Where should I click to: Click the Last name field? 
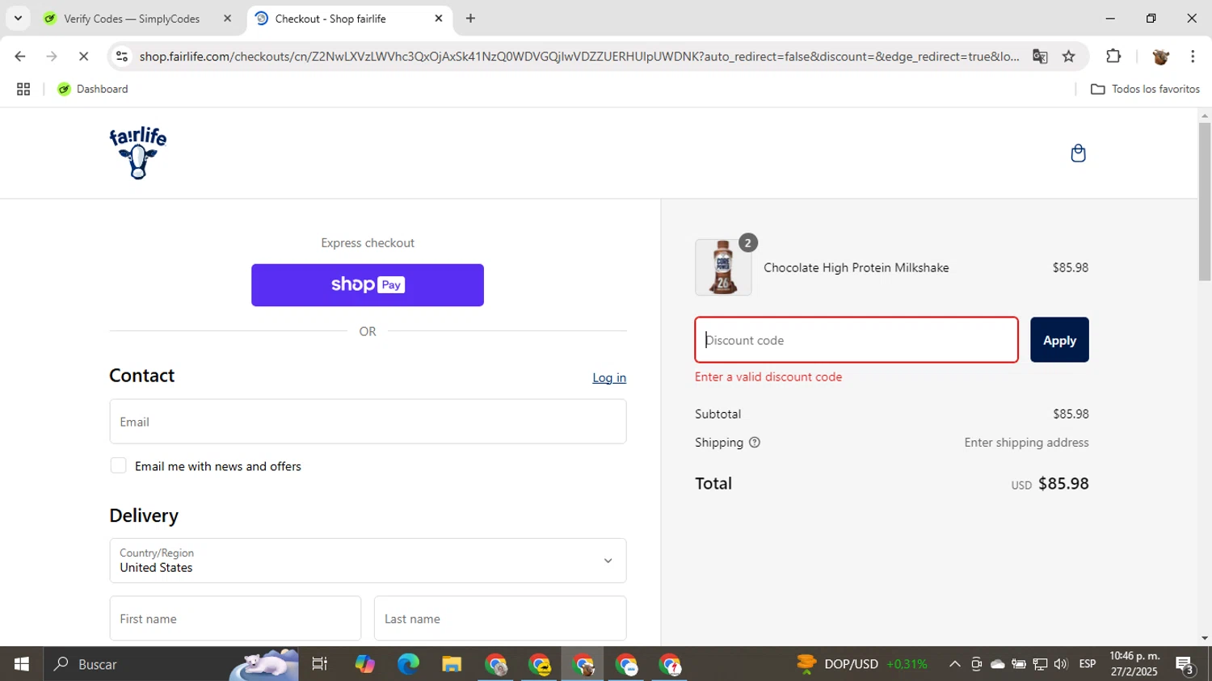500,619
